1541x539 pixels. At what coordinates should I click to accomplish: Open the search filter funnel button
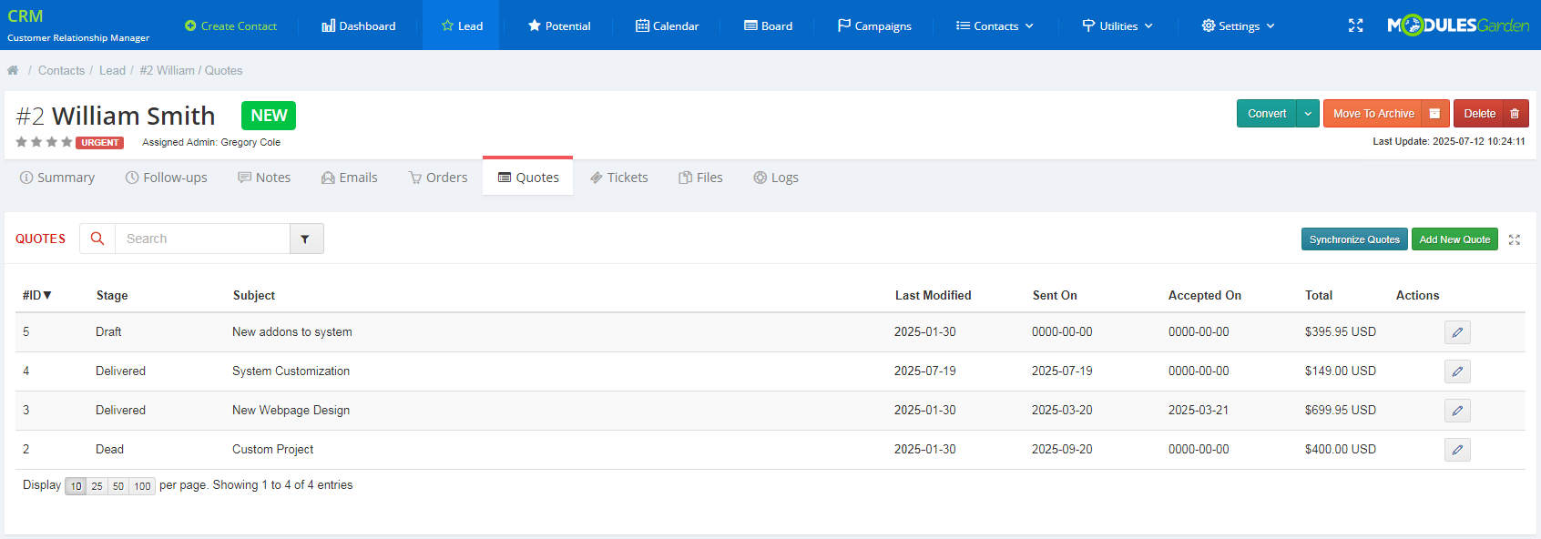click(x=306, y=239)
